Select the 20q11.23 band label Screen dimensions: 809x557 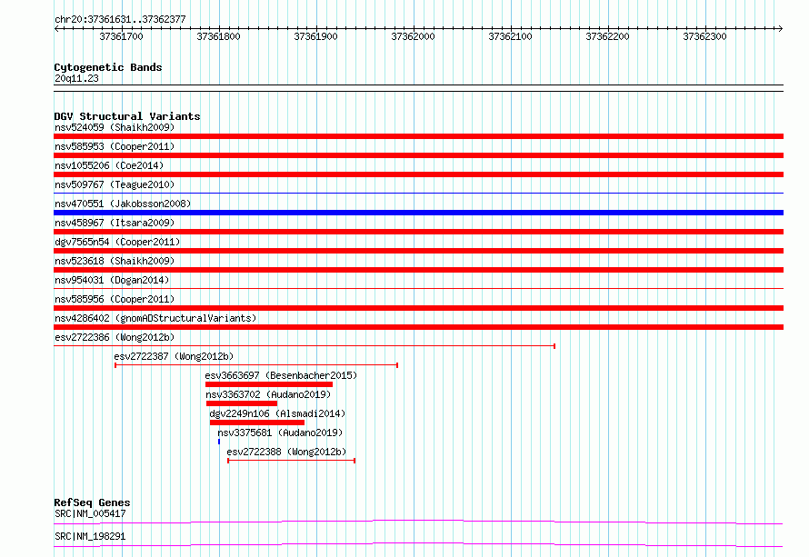pos(76,78)
